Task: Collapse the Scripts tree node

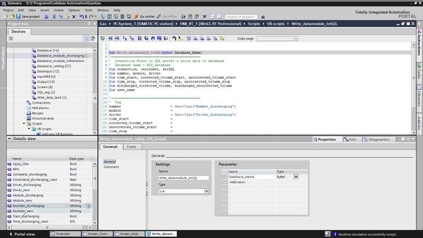Action: coord(24,124)
